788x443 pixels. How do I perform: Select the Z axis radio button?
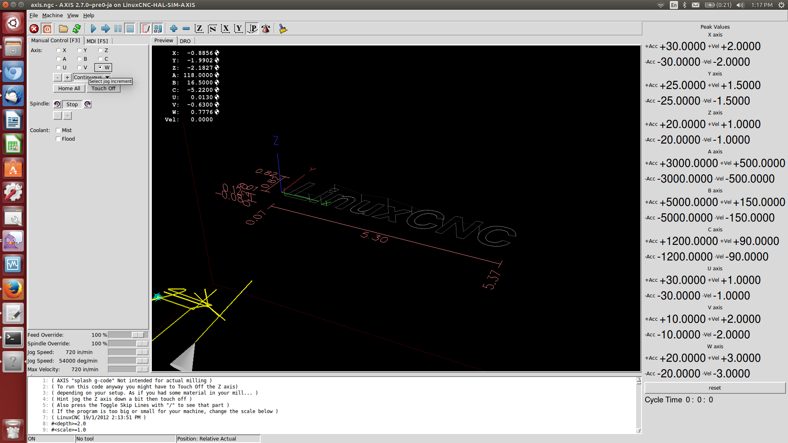pos(100,50)
